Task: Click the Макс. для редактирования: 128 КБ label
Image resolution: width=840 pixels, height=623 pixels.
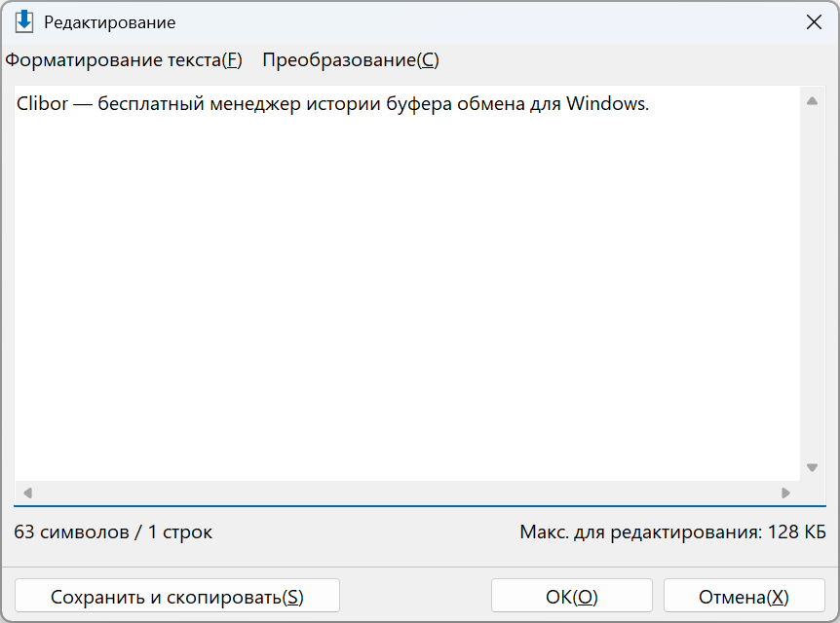Action: click(672, 532)
